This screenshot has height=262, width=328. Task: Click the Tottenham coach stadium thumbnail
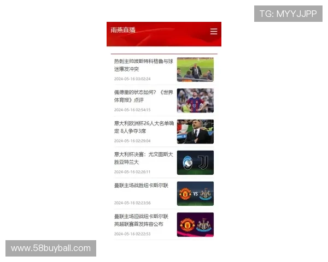[195, 69]
